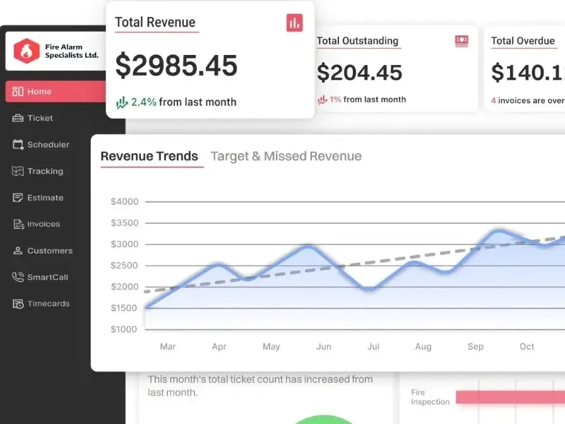Switch to Target & Missed Revenue tab
565x424 pixels.
(x=286, y=156)
